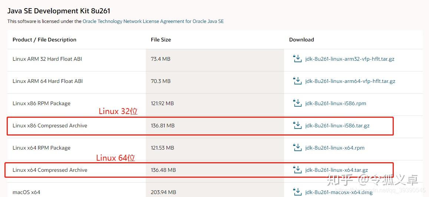Select the Linux x64 Compressed Archive row label

pos(50,170)
